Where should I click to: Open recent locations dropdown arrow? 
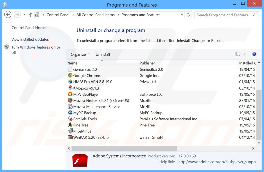coord(25,15)
